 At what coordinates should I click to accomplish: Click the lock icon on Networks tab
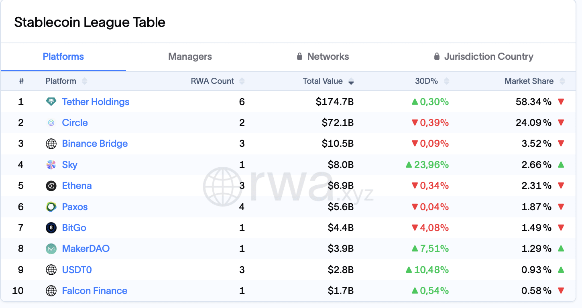(299, 57)
